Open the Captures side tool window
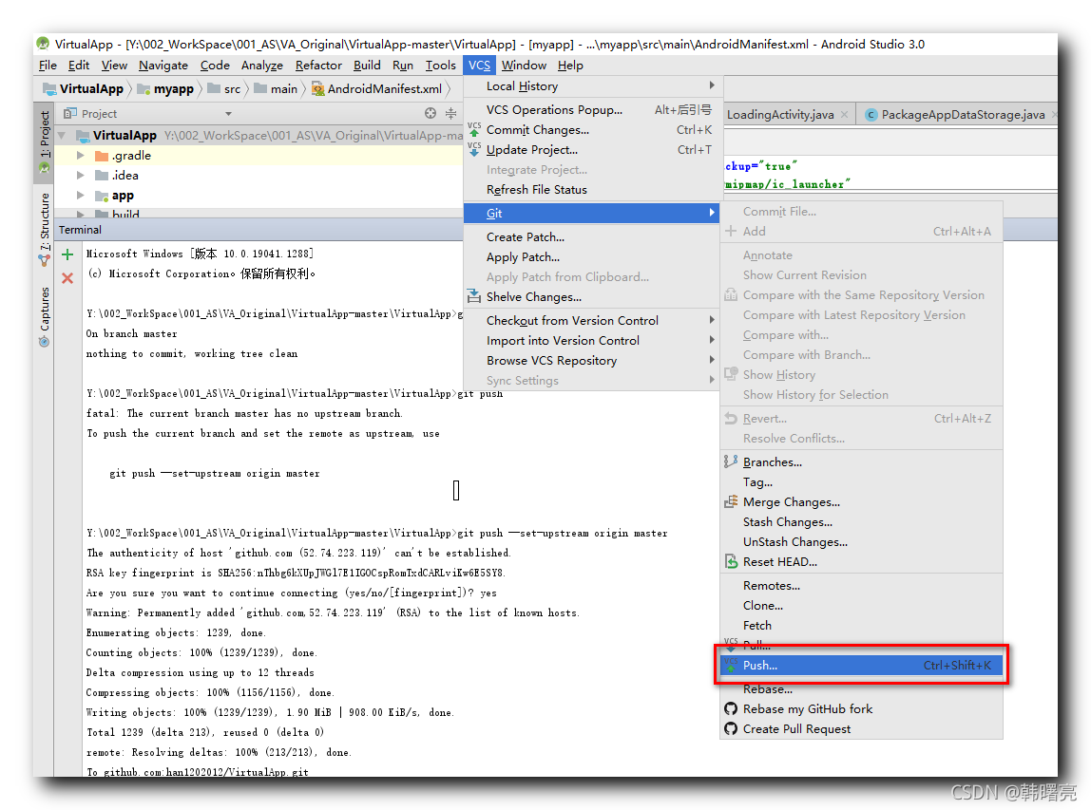1091x810 pixels. pyautogui.click(x=44, y=316)
